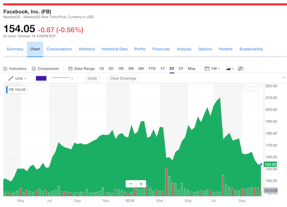Click the -0.87 (-0.56%) change value
The width and height of the screenshot is (287, 207).
pos(61,30)
